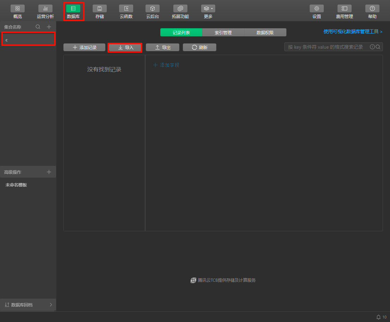
Task: Open 拓展功能 extensions icon
Action: pyautogui.click(x=180, y=8)
